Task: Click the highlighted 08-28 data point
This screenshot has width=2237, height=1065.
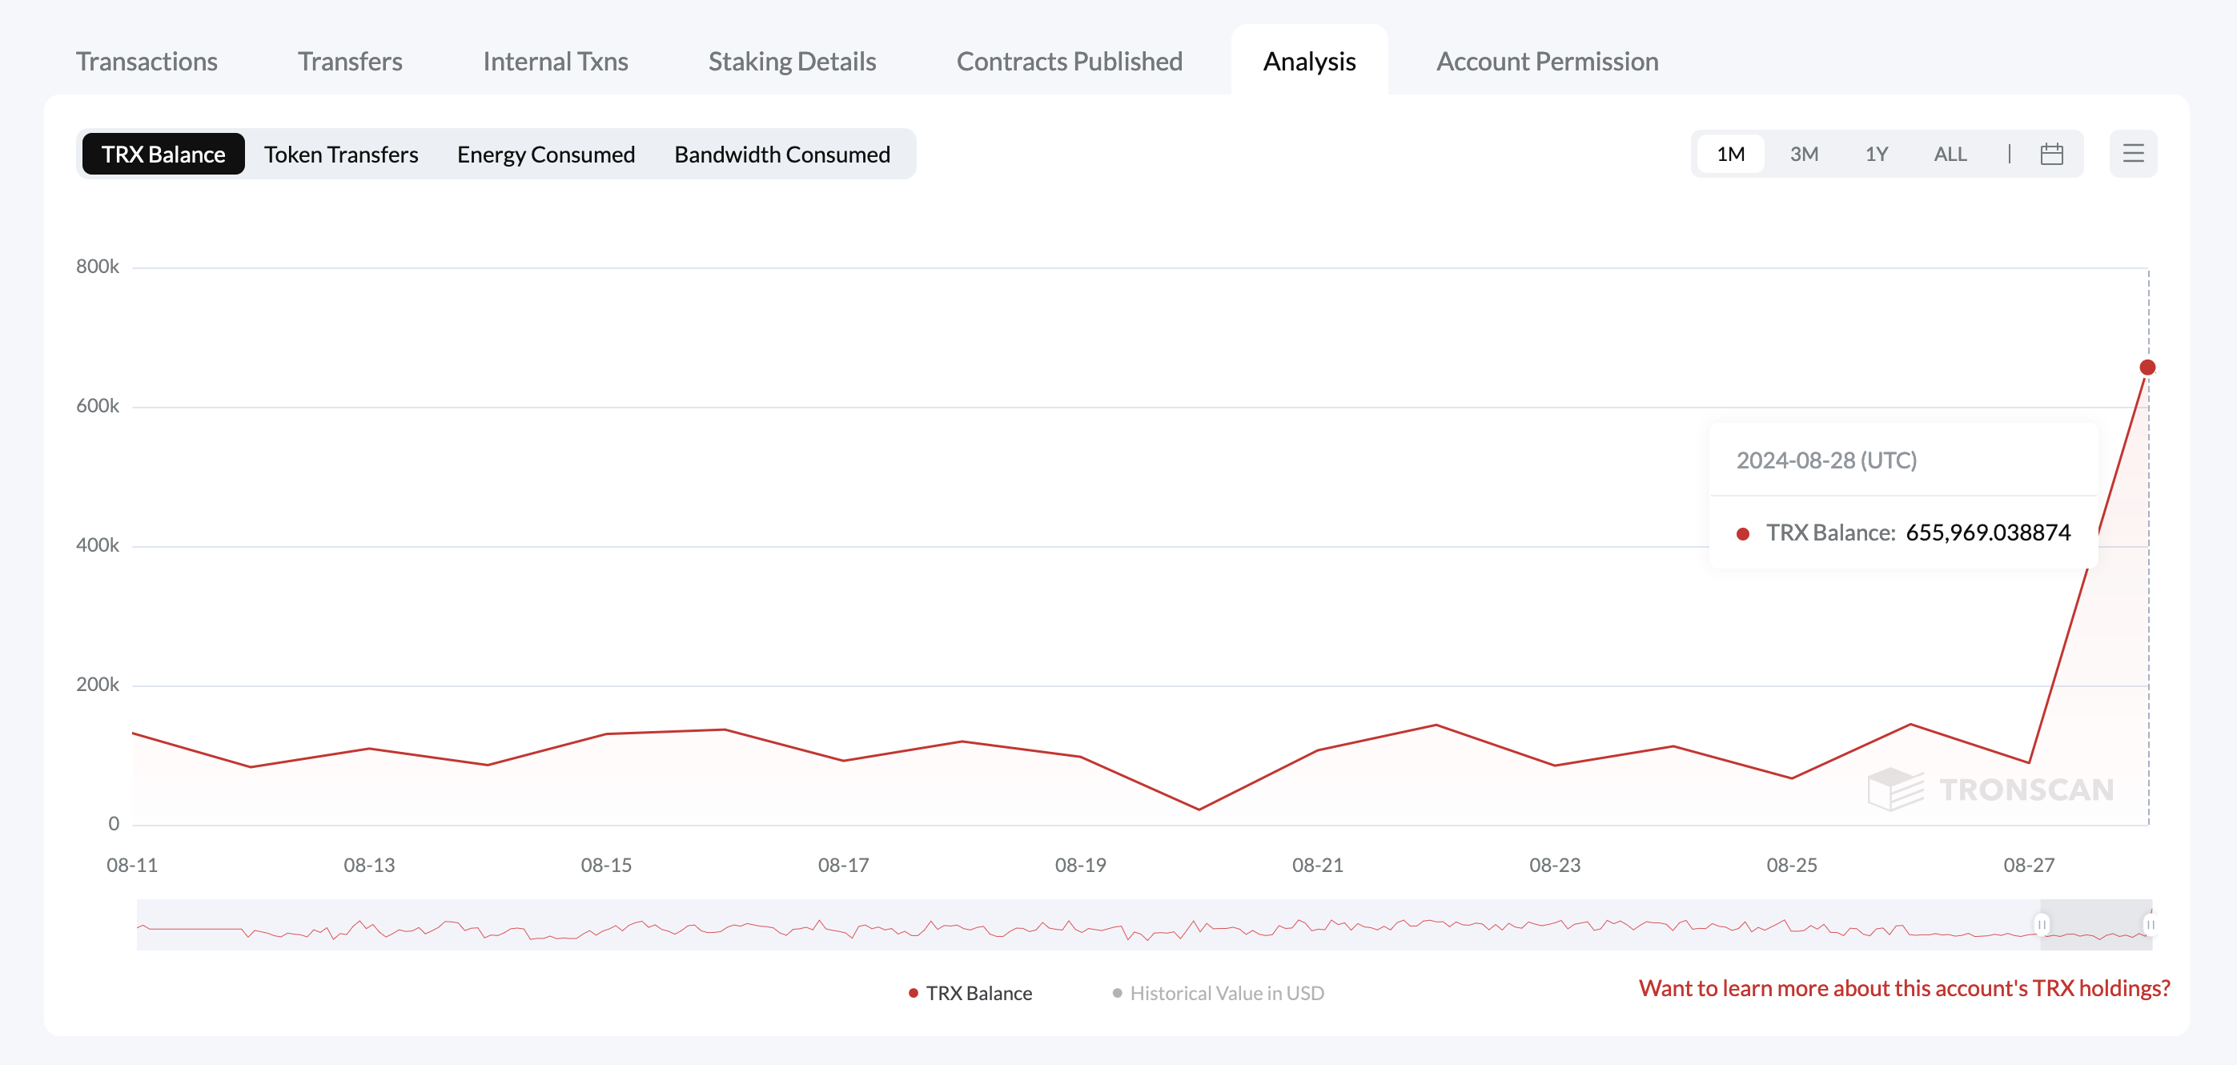Action: pyautogui.click(x=2147, y=368)
